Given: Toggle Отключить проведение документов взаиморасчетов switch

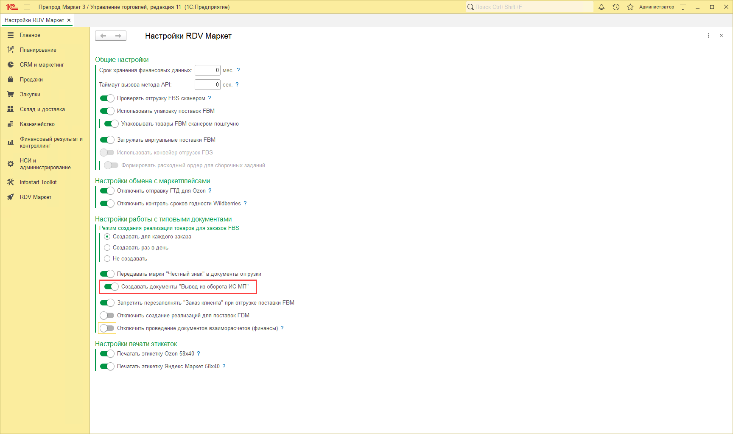Looking at the screenshot, I should pyautogui.click(x=107, y=328).
